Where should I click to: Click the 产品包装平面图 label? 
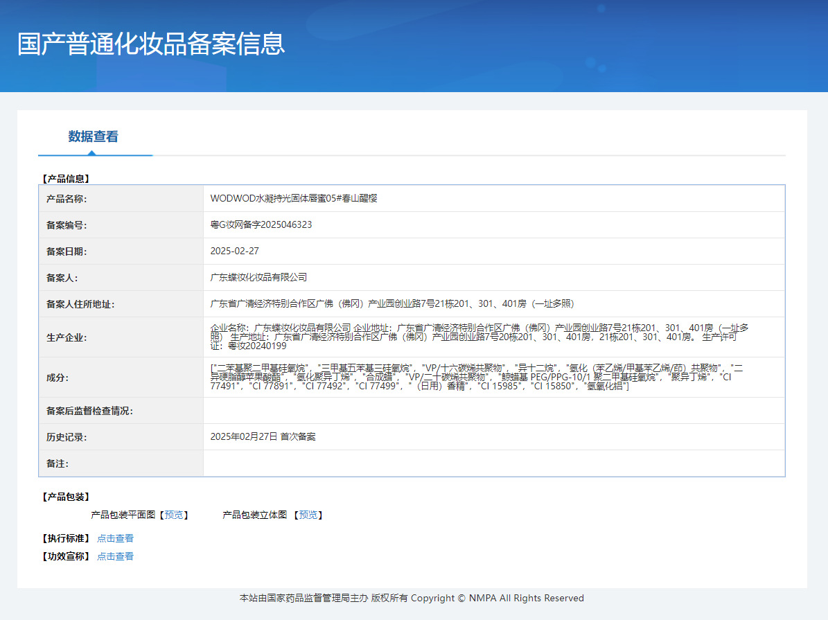pos(123,515)
